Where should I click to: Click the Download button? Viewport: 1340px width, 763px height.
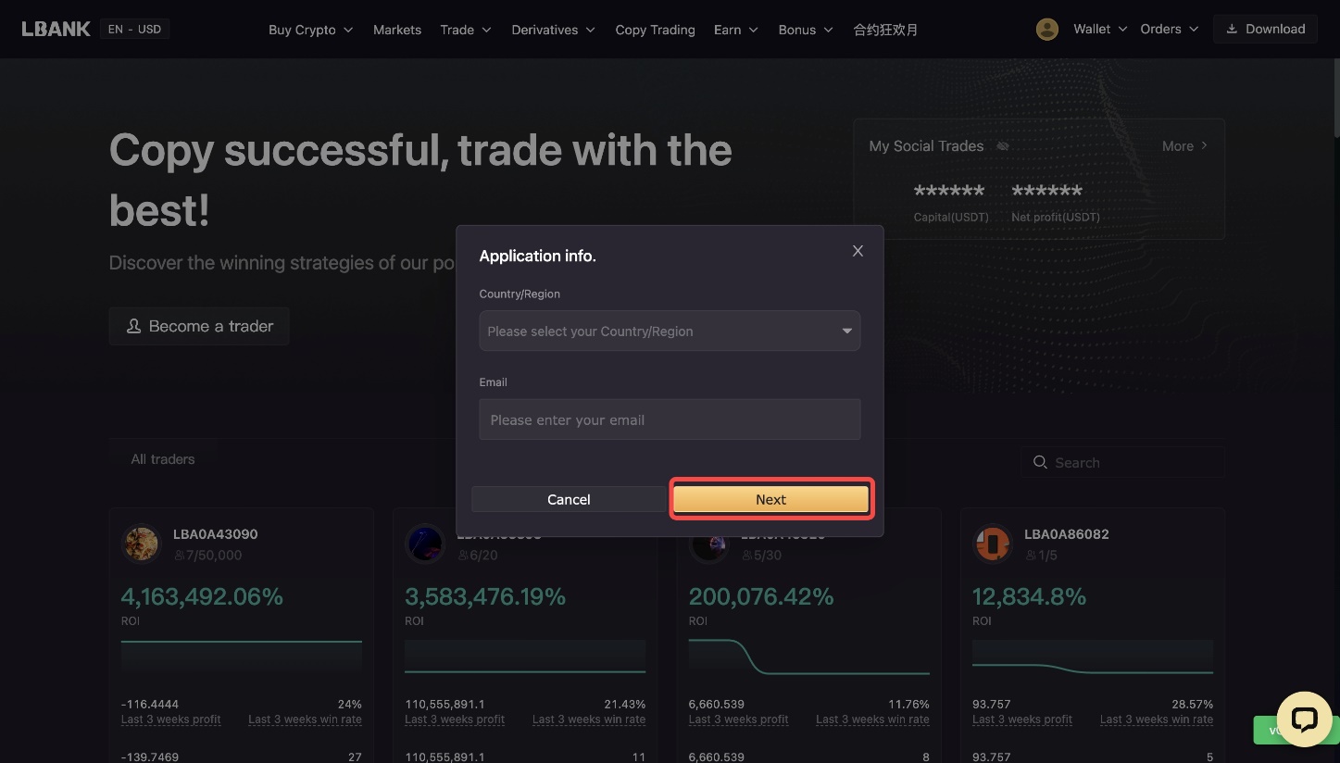click(1265, 30)
